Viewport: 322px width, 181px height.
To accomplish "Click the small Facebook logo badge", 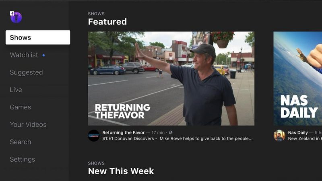I will [x=12, y=14].
